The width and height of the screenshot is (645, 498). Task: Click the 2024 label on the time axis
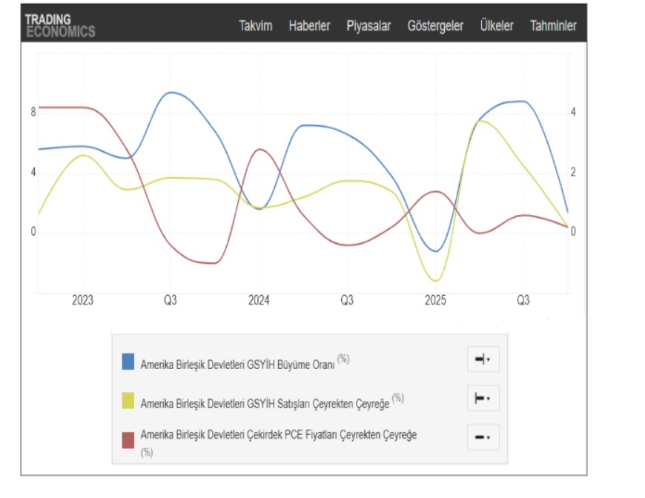click(x=259, y=301)
